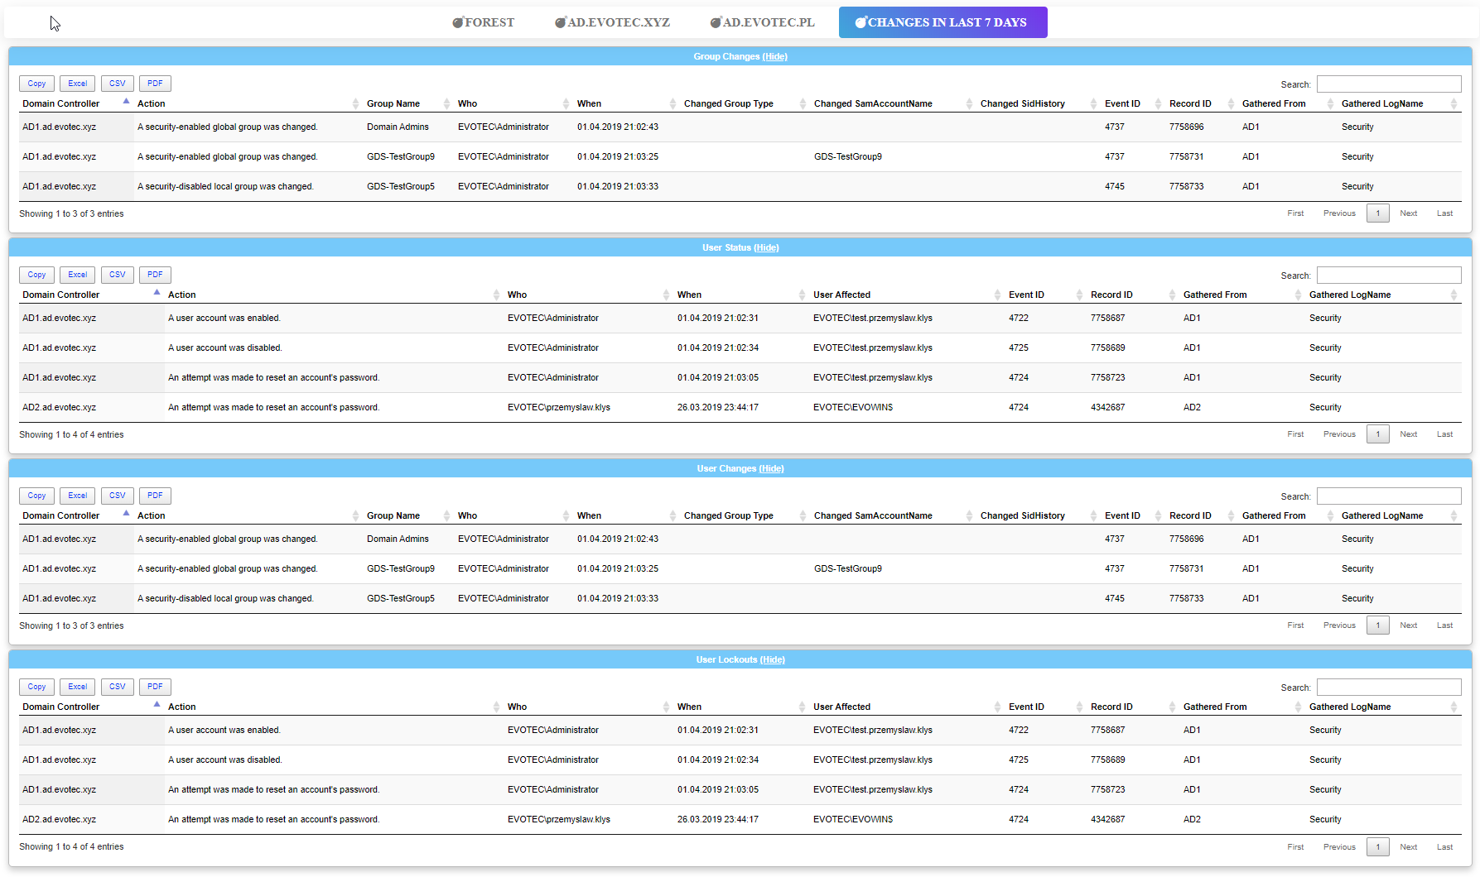1480x877 pixels.
Task: Switch to the AD.EVOTEC.PL tab
Action: [762, 22]
